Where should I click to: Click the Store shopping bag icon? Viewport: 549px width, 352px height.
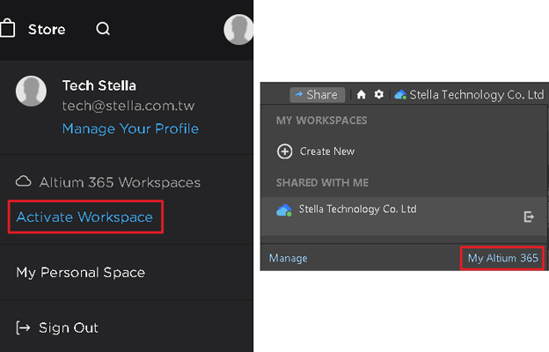[7, 28]
